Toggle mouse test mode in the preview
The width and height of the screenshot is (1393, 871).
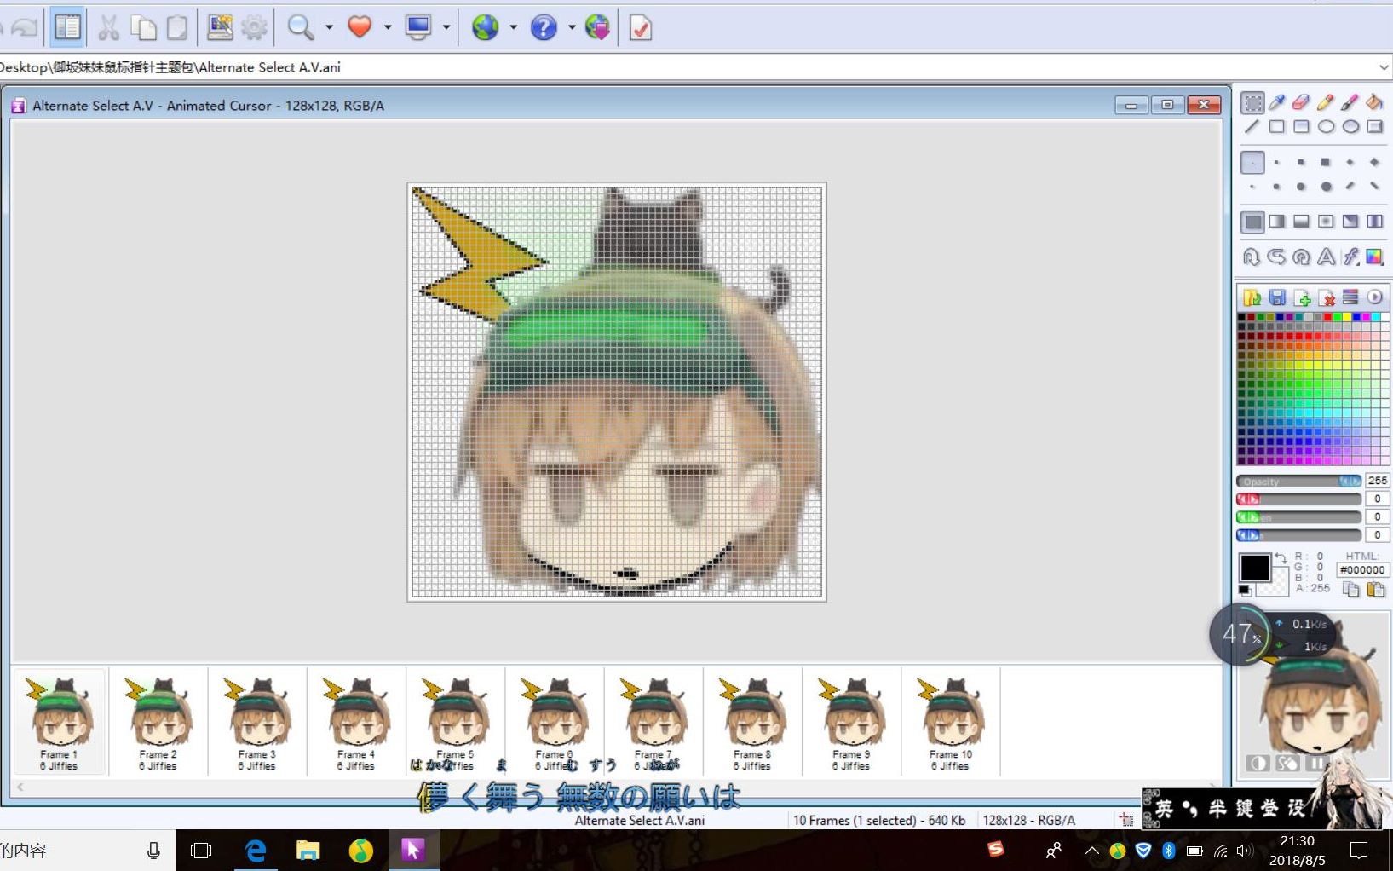pyautogui.click(x=1287, y=763)
